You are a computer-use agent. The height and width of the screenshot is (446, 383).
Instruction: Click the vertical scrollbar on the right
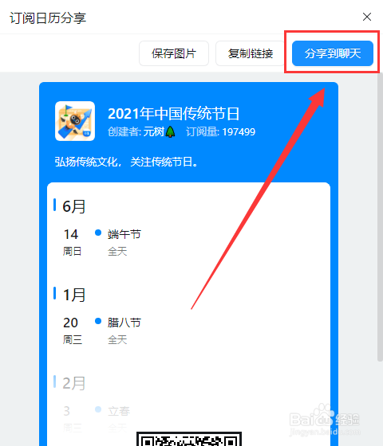(x=380, y=216)
